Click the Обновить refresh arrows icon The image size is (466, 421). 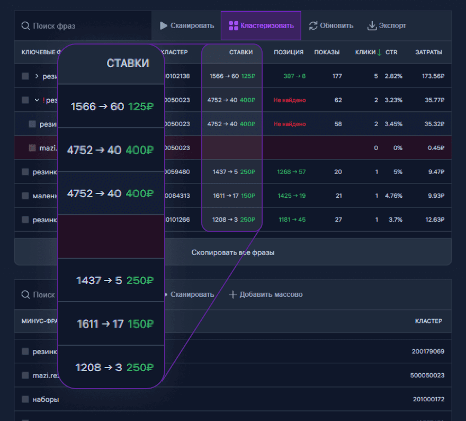tap(313, 25)
